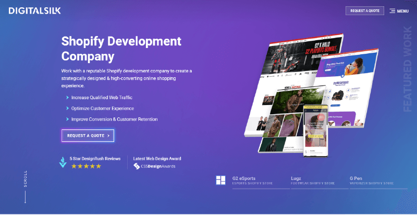Click '5 Star DesignRush Reviews' text

95,159
